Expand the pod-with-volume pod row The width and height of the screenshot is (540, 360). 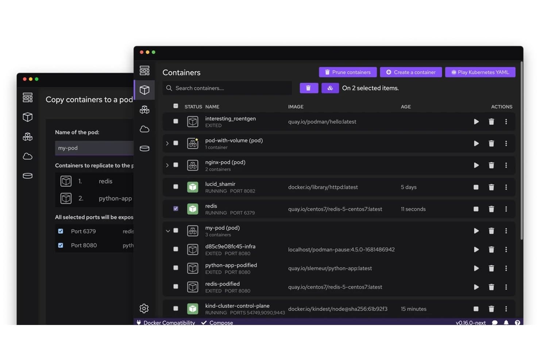tap(167, 143)
